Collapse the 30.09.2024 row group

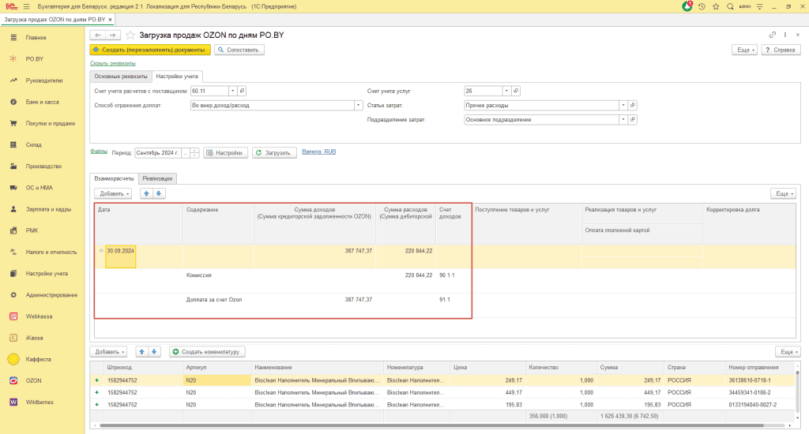(x=101, y=250)
